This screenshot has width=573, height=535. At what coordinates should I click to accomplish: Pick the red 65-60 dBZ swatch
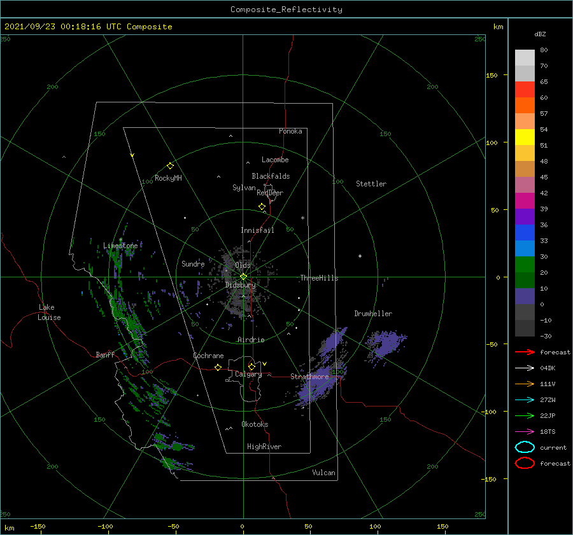525,90
